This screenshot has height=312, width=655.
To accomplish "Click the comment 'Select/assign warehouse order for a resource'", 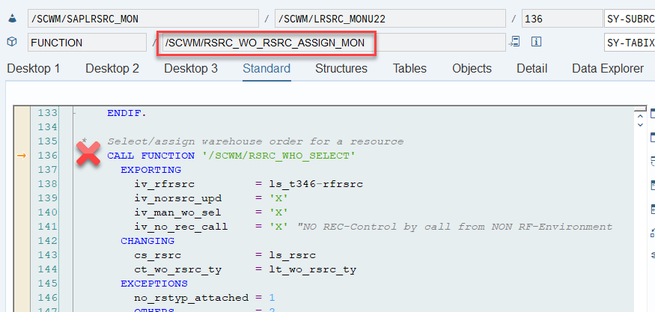I will (x=255, y=141).
